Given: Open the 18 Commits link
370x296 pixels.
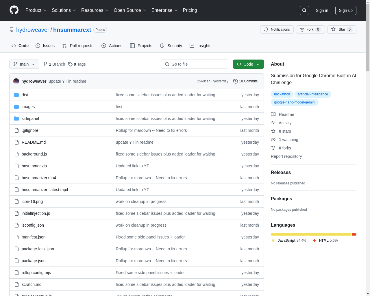Looking at the screenshot, I should (x=245, y=81).
